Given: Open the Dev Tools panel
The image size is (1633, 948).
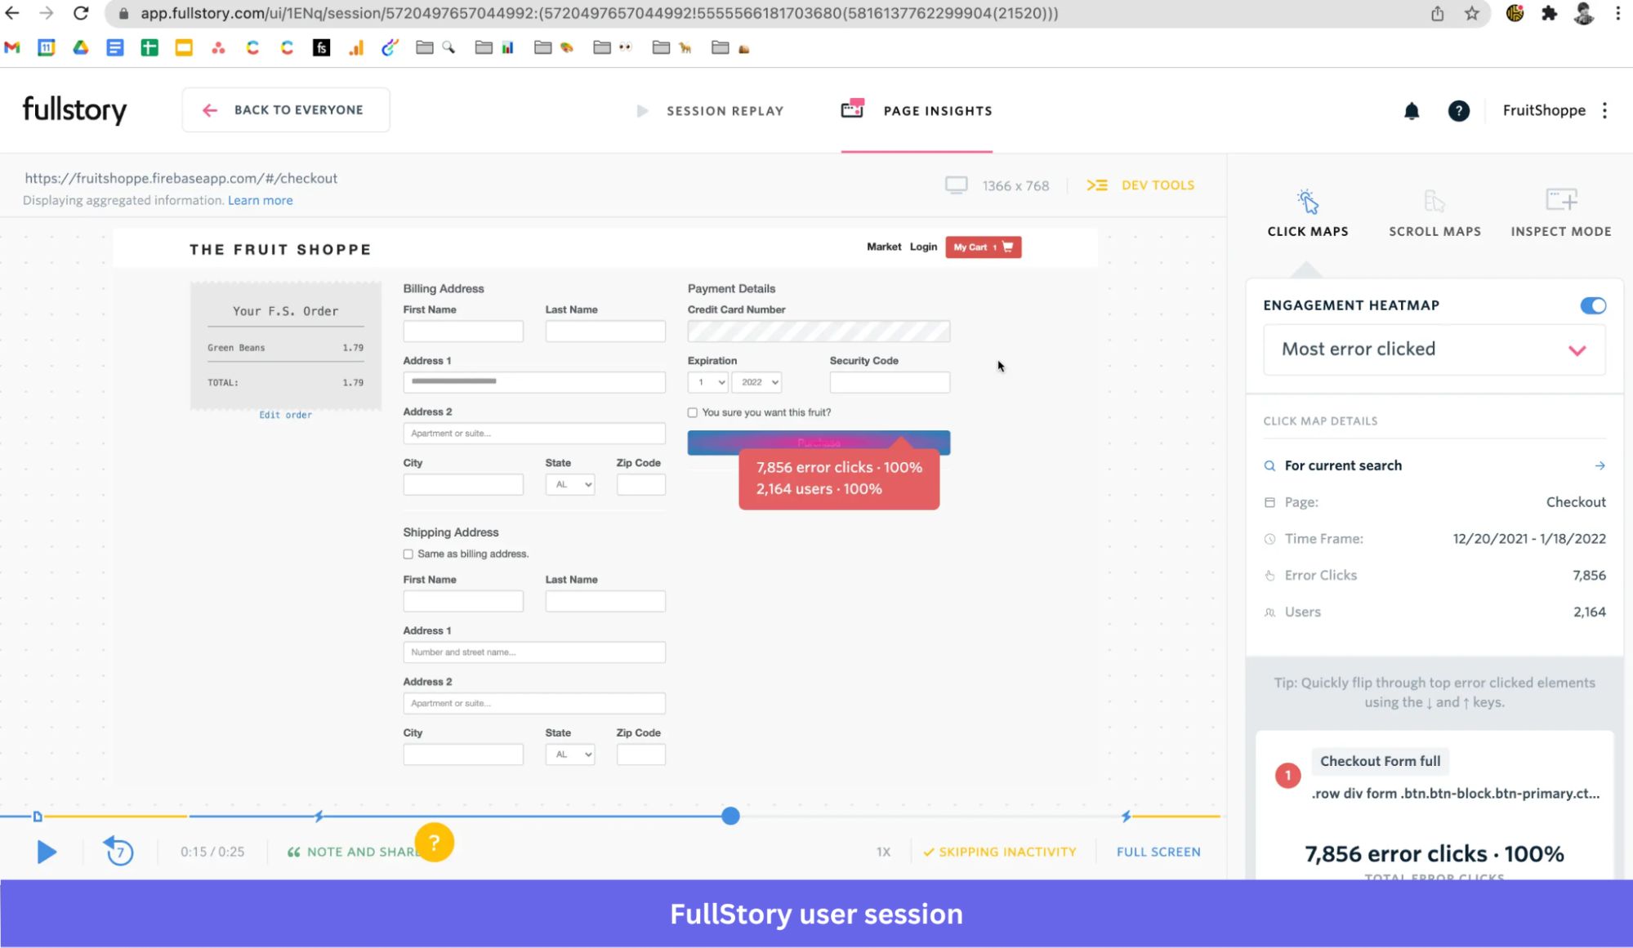Looking at the screenshot, I should click(1141, 185).
